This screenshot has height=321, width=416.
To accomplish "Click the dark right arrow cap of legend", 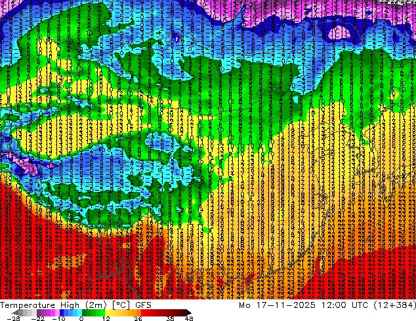I will click(x=188, y=312).
